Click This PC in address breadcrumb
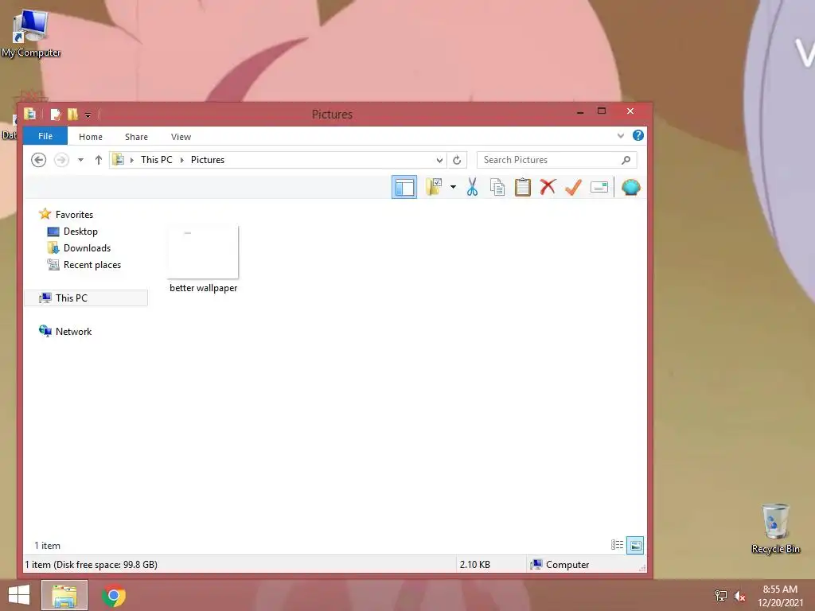 click(x=156, y=159)
